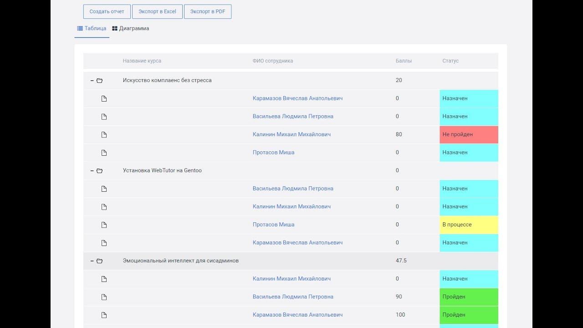Viewport: 583px width, 328px height.
Task: Export the report via «Экспорт в Excel»
Action: (x=158, y=11)
